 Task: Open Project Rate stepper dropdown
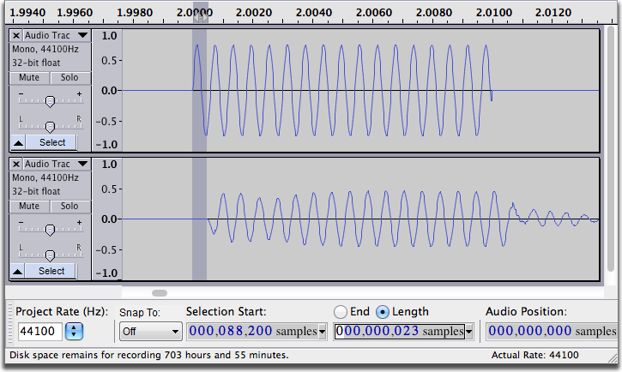pyautogui.click(x=74, y=331)
